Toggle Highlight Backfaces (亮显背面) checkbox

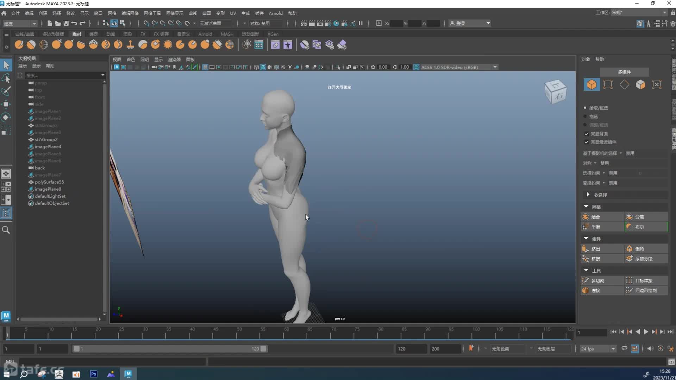[x=587, y=134]
